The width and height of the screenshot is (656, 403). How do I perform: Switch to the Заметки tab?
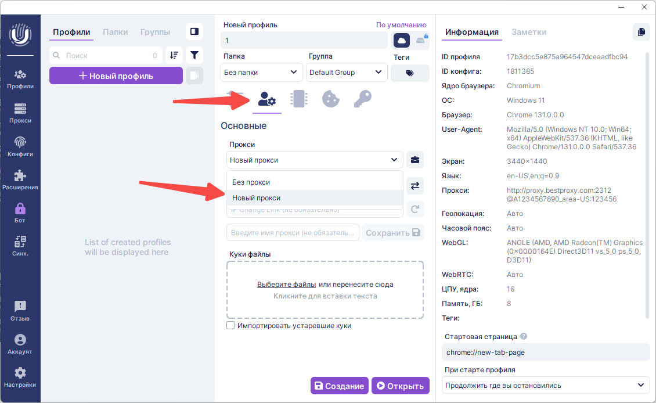[x=528, y=32]
